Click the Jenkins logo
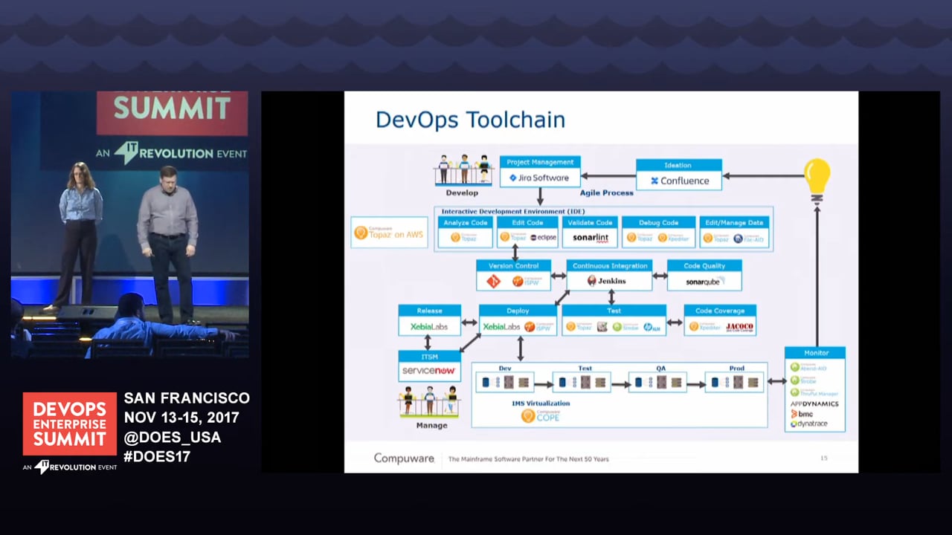The image size is (952, 535). click(606, 281)
